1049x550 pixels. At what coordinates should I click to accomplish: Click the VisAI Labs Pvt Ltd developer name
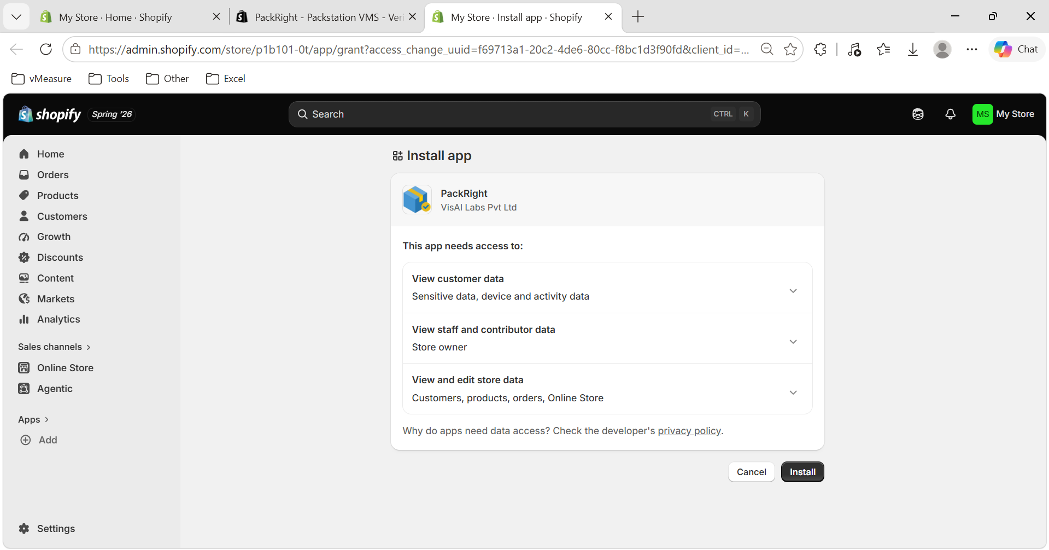point(479,208)
